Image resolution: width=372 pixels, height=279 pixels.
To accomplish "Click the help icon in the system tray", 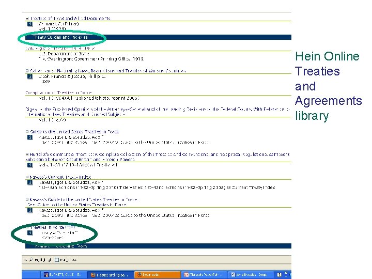I will pyautogui.click(x=279, y=274).
